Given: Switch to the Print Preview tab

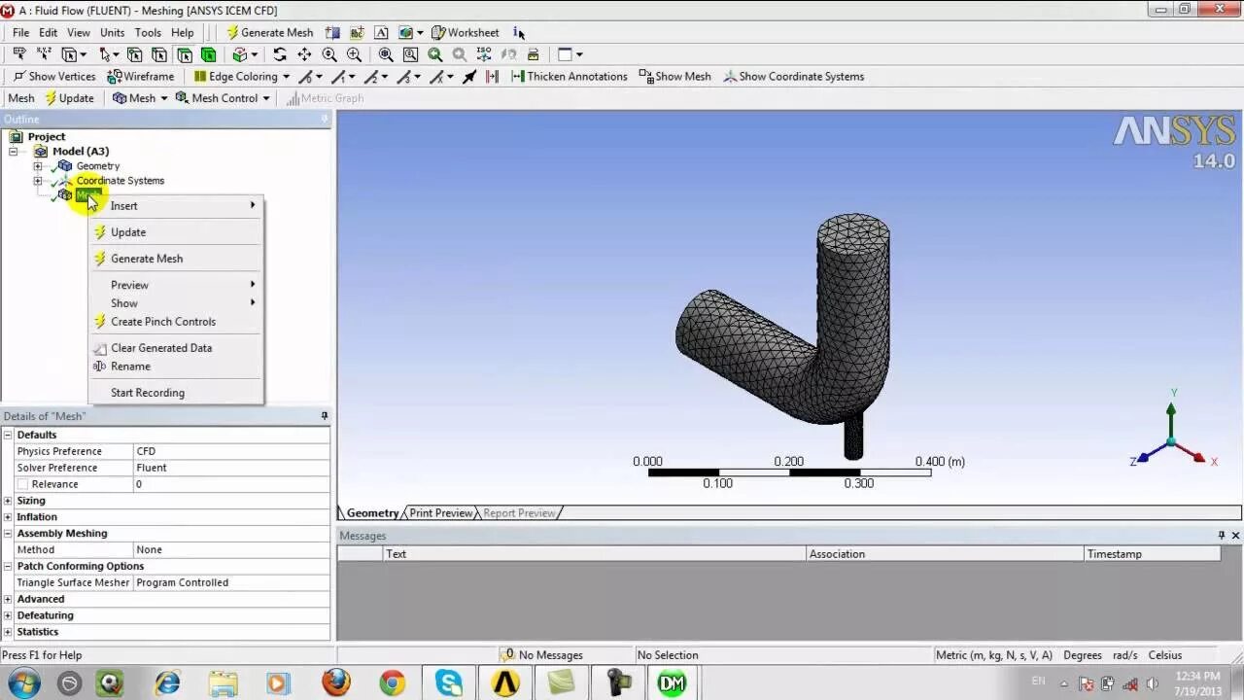Looking at the screenshot, I should [x=440, y=513].
